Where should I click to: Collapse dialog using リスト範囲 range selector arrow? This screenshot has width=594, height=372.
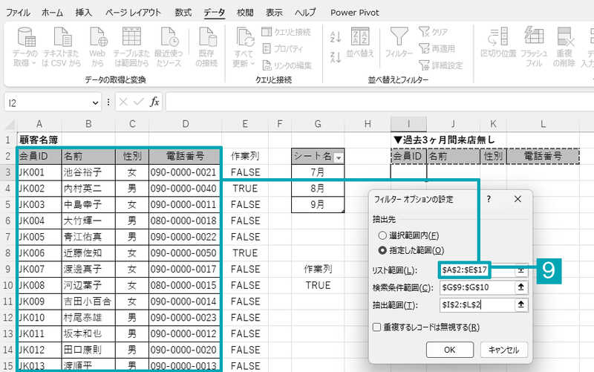[521, 270]
